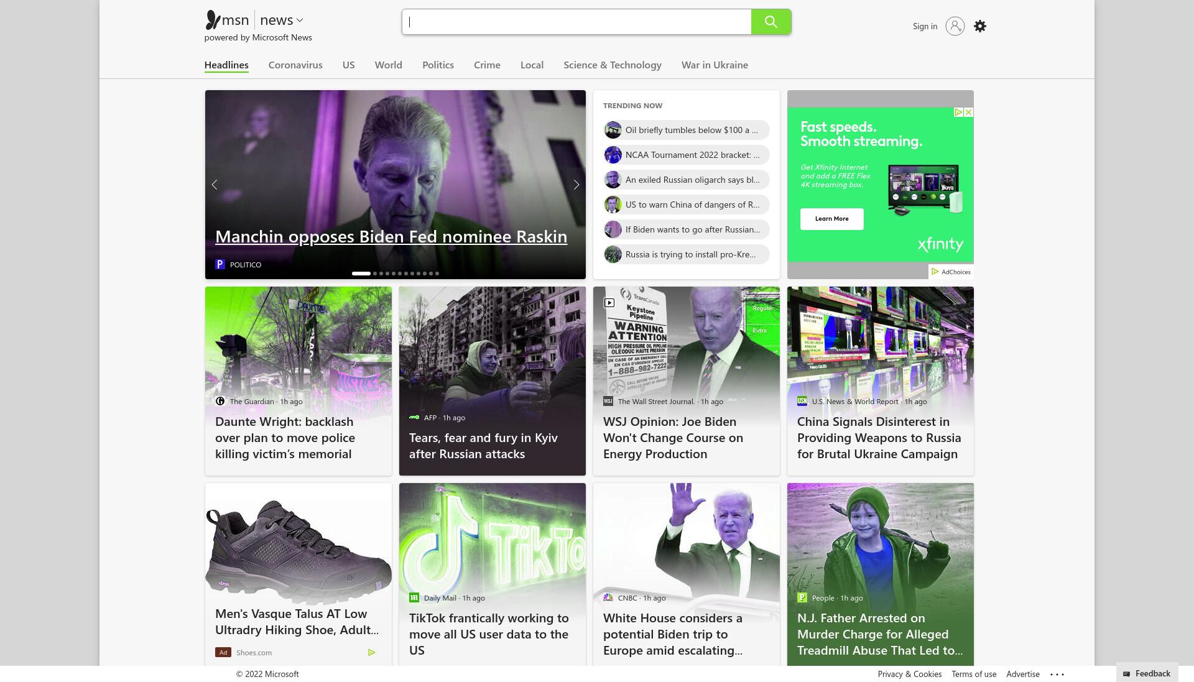Go to previous carousel slide arrow
This screenshot has width=1194, height=682.
click(215, 185)
